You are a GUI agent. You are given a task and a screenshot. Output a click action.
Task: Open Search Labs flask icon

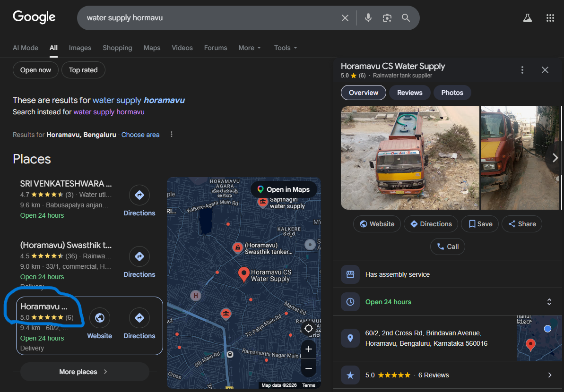[x=527, y=18]
